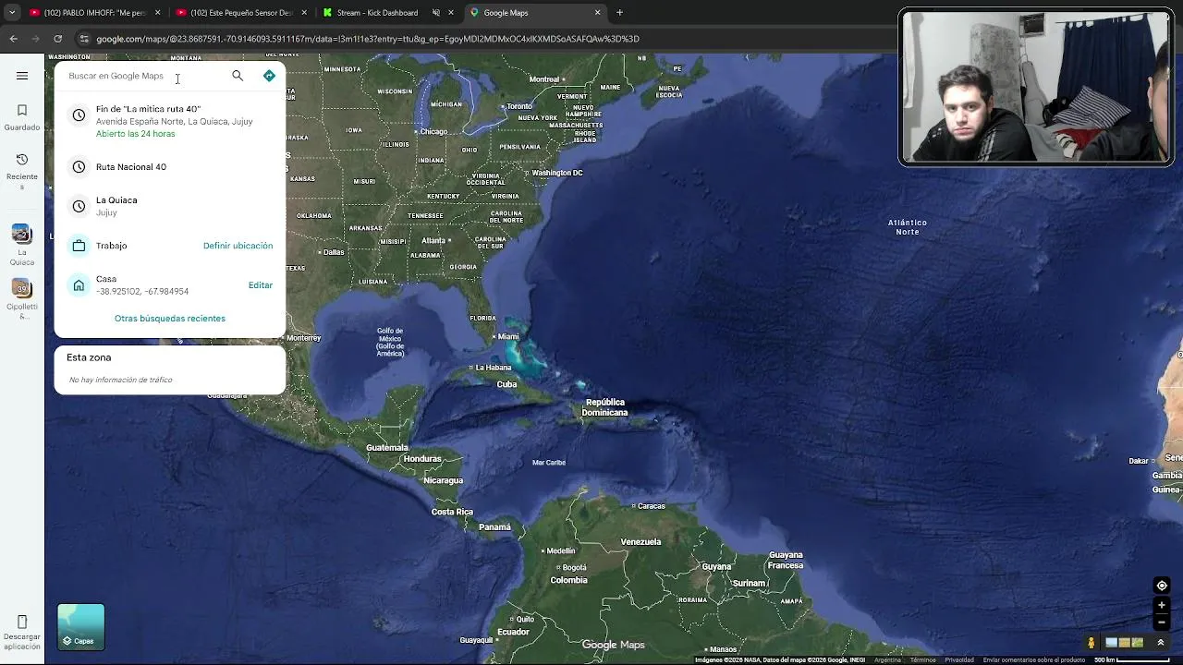The height and width of the screenshot is (665, 1183).
Task: Open the Cipolletti recent thumbnail in sidebar
Action: [21, 288]
